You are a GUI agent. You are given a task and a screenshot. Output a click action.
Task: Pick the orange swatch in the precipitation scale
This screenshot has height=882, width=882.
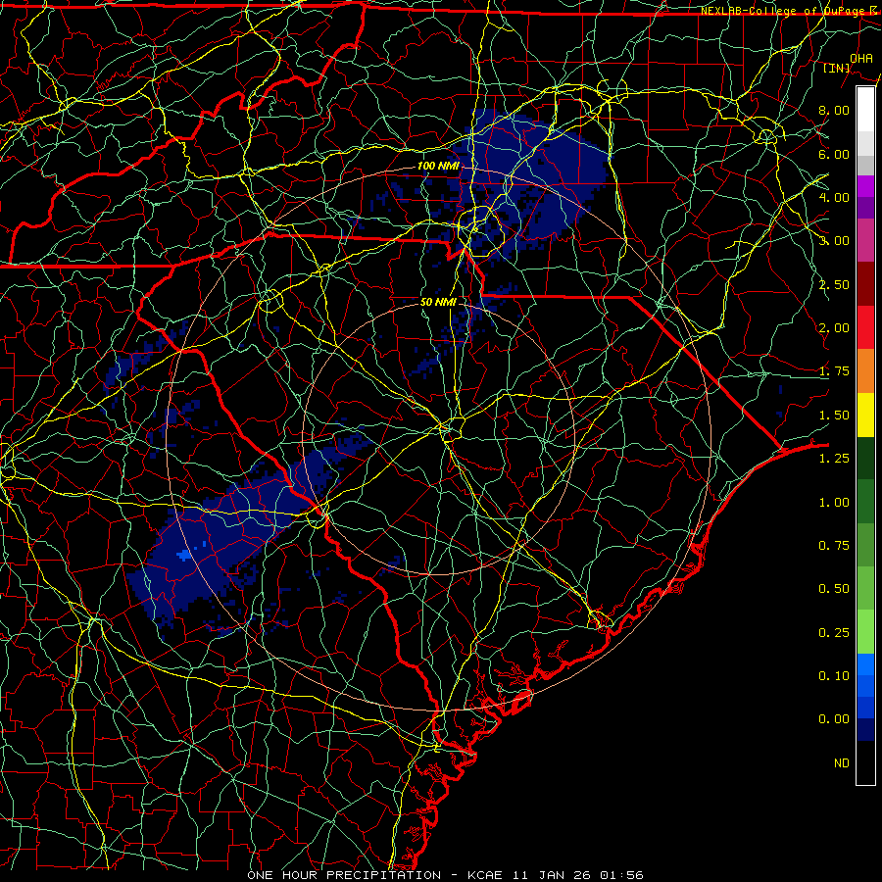pos(865,370)
